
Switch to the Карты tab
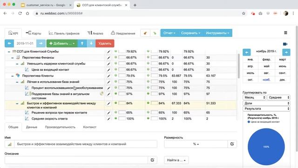pos(34,33)
